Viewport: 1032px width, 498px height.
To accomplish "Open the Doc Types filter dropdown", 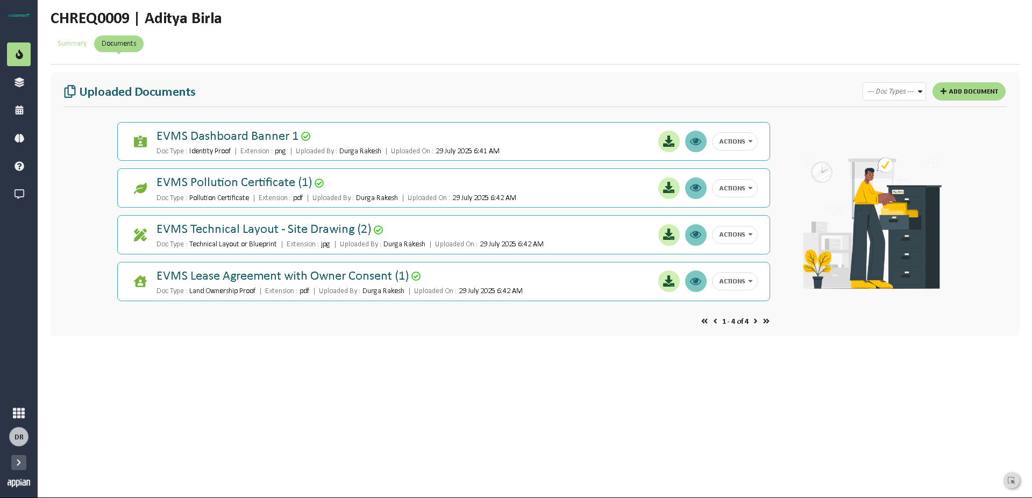I will coord(894,91).
